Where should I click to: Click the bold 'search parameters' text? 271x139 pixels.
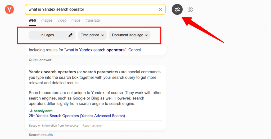[101, 72]
